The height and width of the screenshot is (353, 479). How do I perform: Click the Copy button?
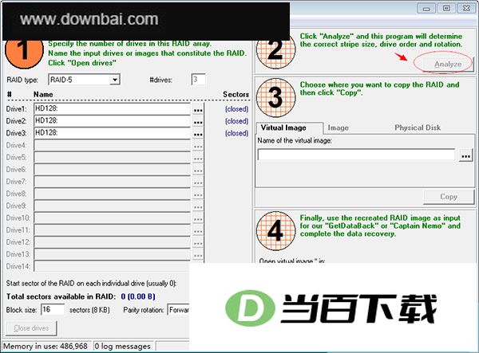click(x=449, y=197)
